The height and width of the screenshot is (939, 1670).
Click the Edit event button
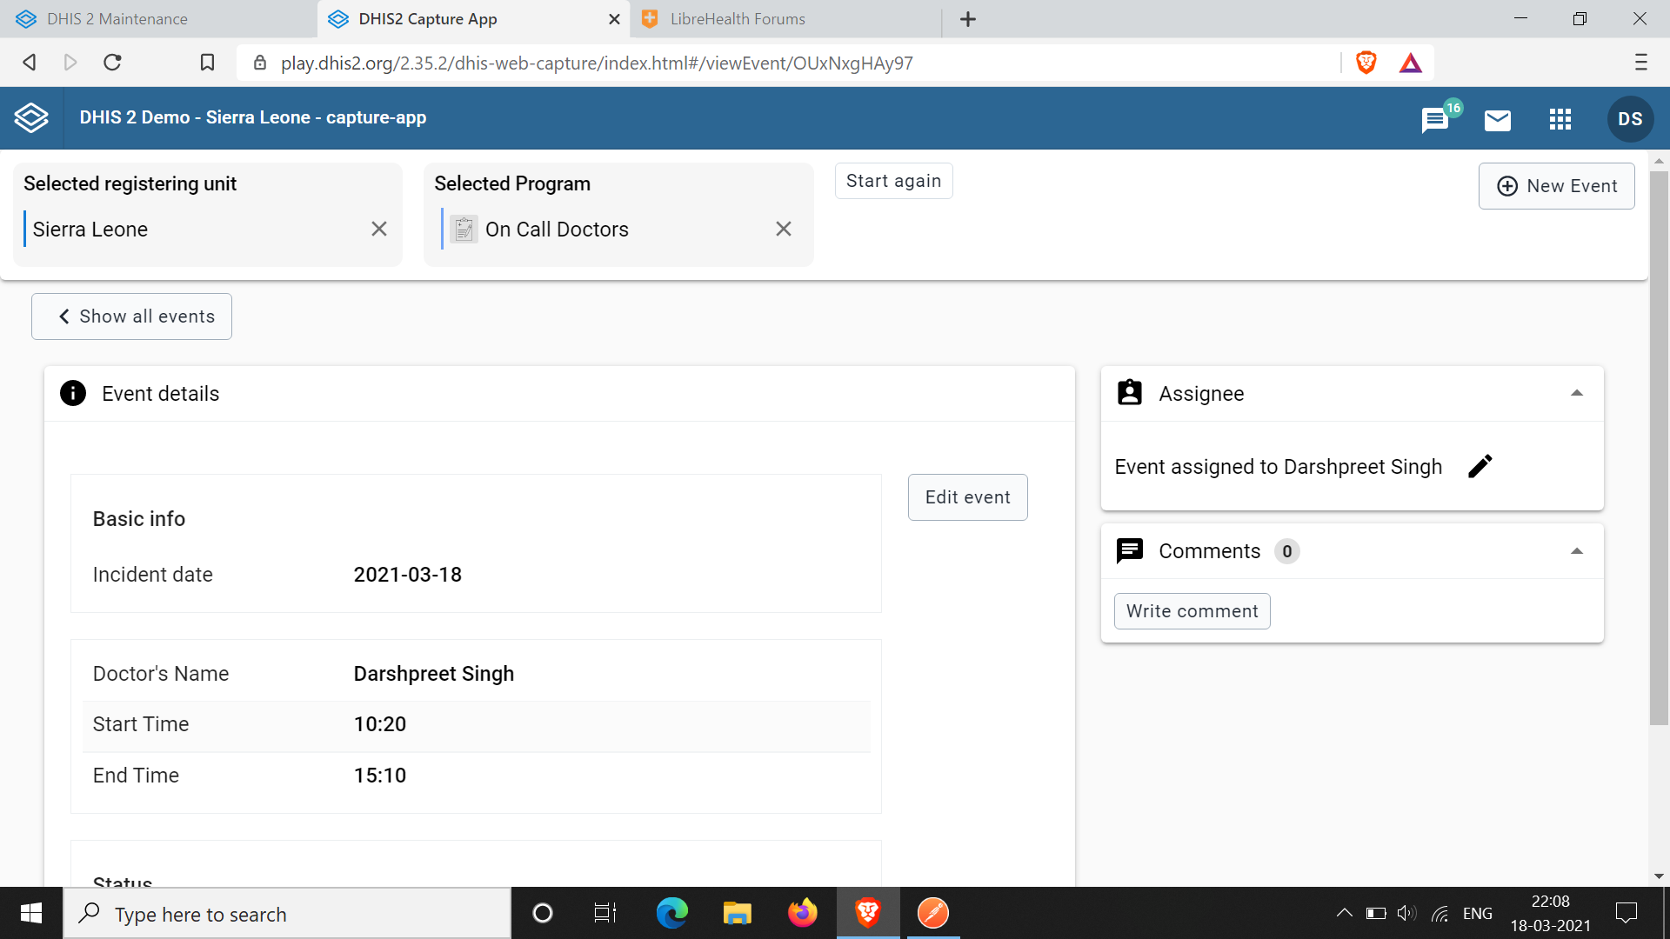967,497
